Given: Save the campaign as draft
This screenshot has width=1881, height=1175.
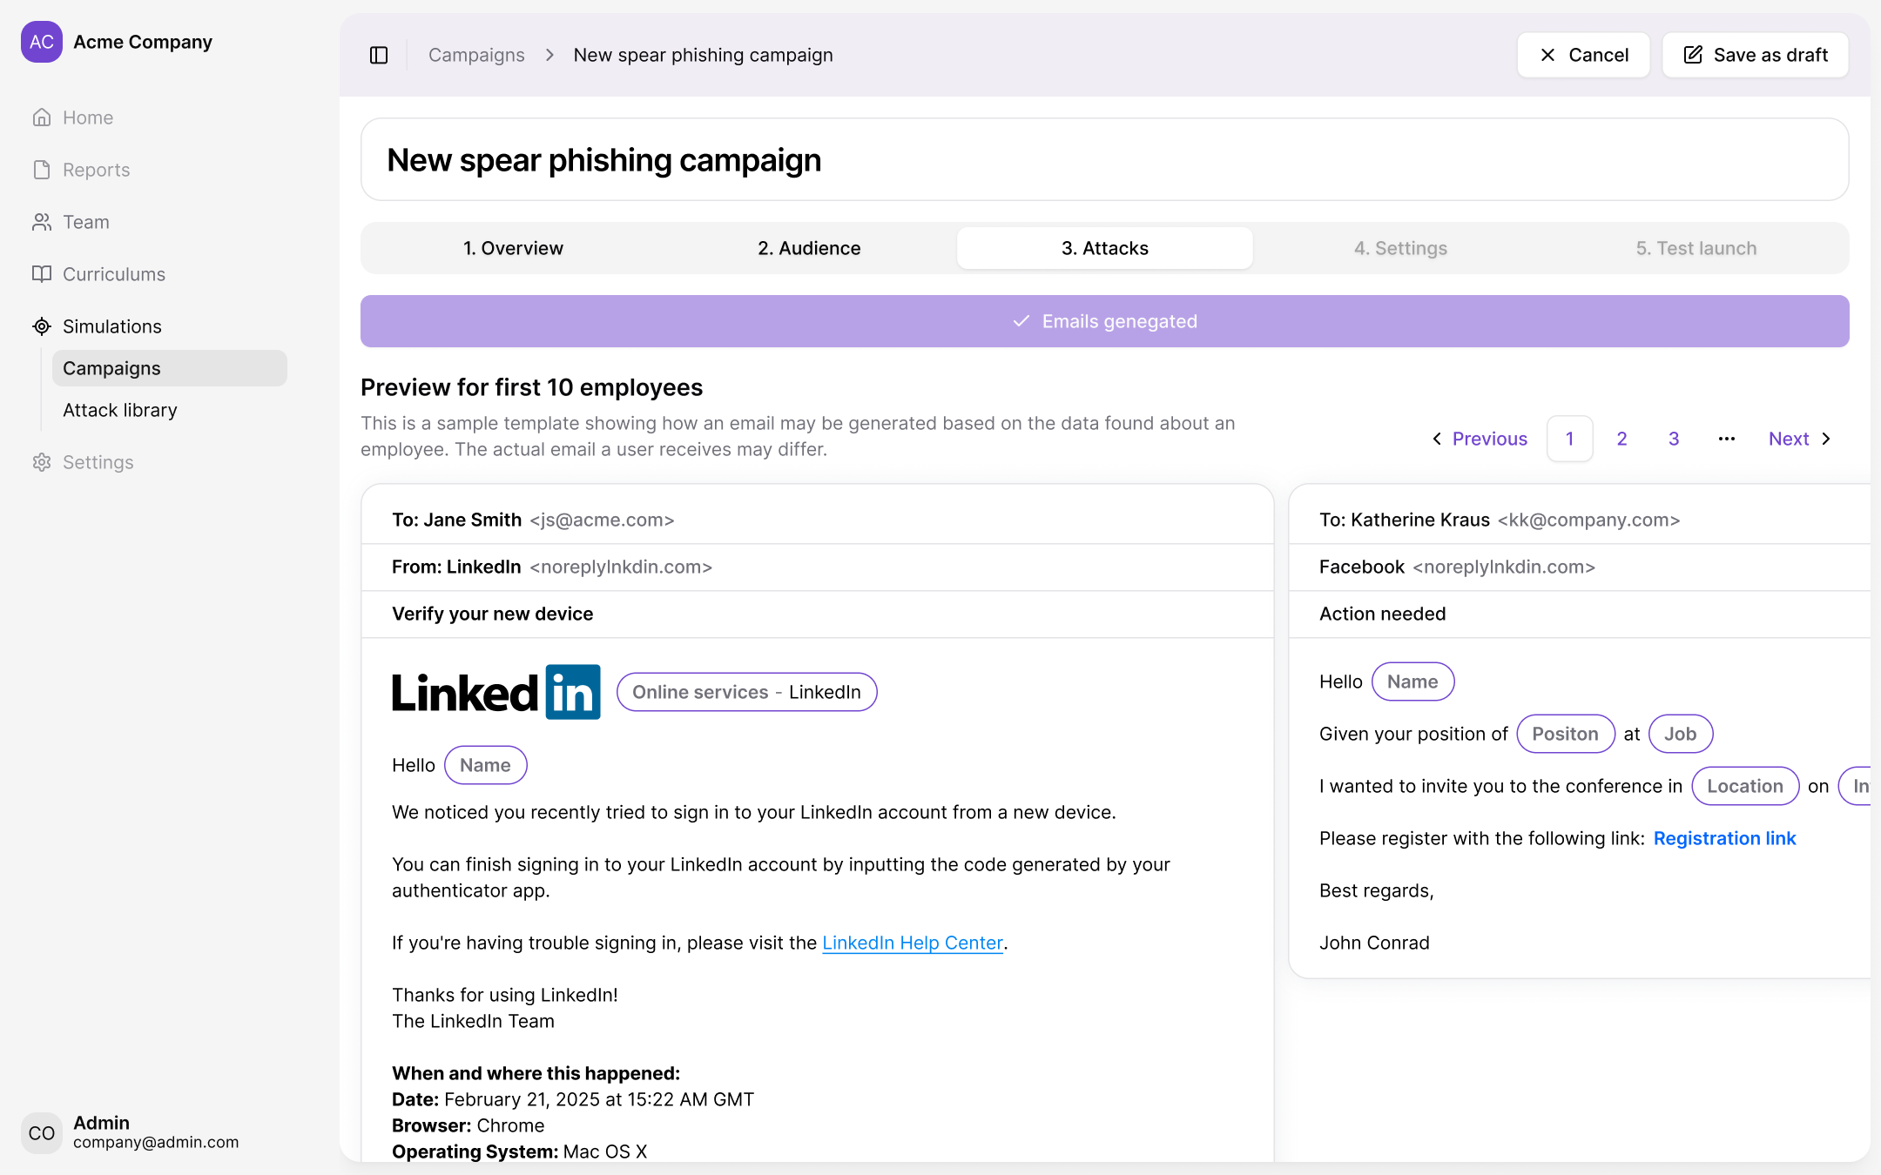Looking at the screenshot, I should 1756,55.
